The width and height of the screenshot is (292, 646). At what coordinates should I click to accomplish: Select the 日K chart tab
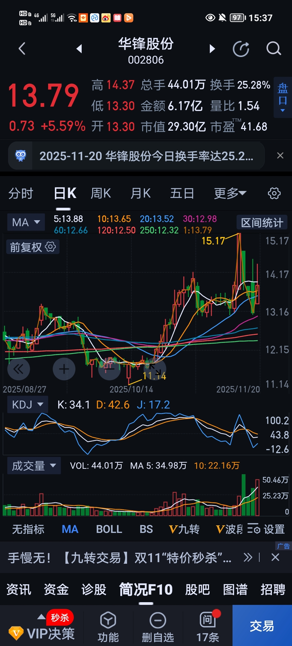65,193
